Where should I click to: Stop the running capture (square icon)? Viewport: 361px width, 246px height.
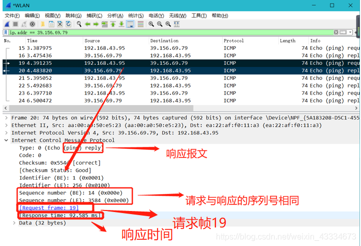(x=15, y=24)
